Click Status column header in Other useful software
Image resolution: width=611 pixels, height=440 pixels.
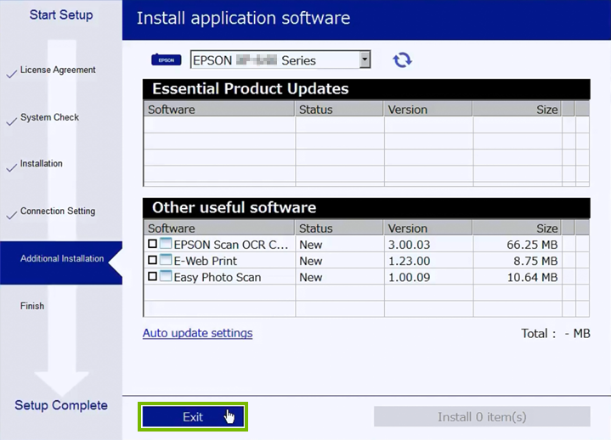coord(338,228)
